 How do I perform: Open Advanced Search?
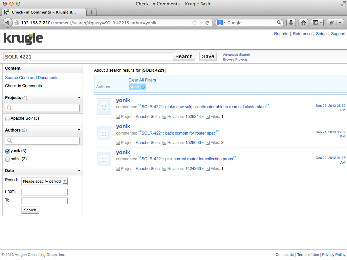(x=236, y=55)
